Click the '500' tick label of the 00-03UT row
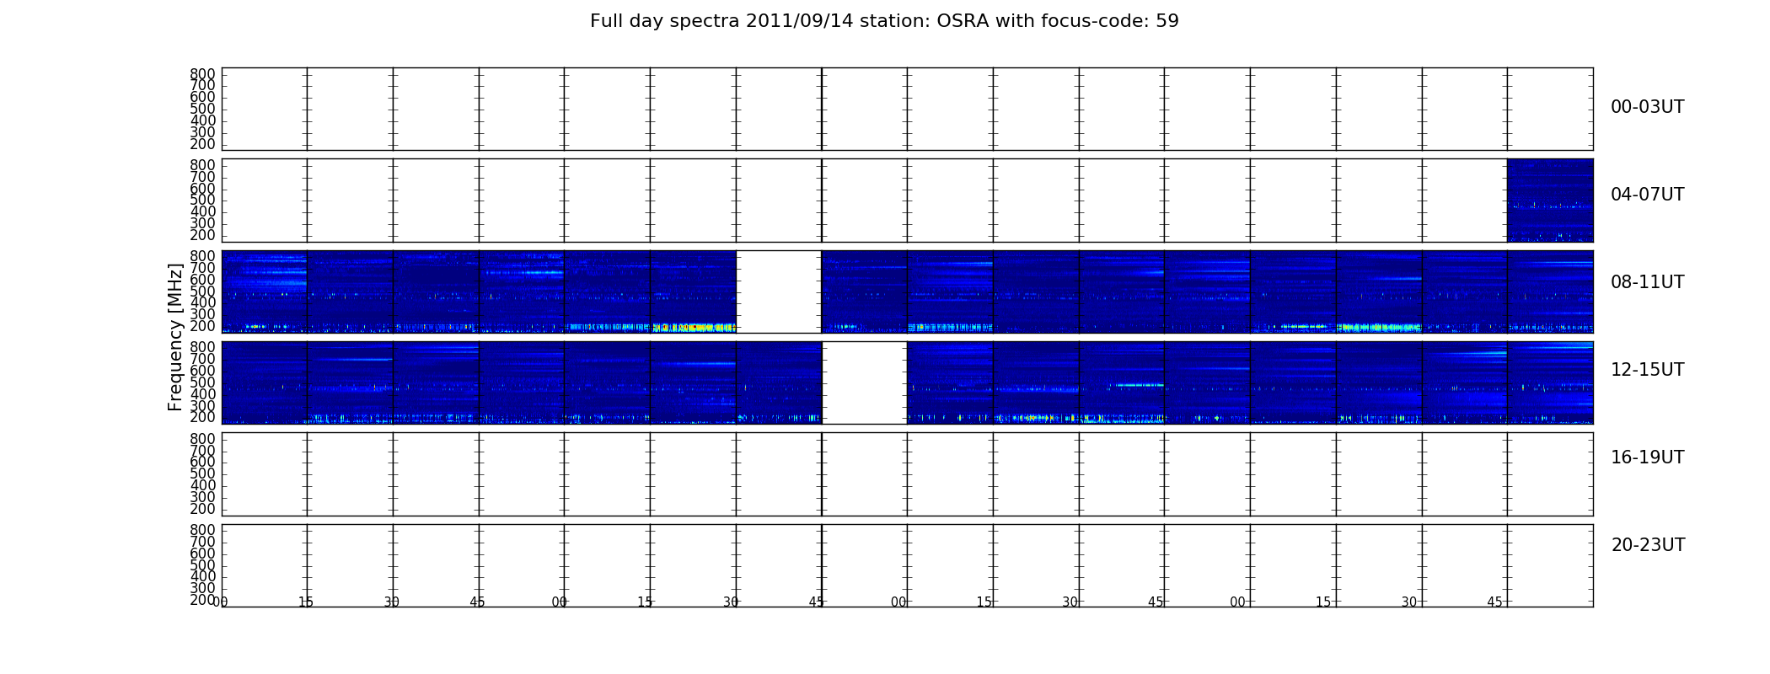This screenshot has width=1770, height=674. [202, 109]
